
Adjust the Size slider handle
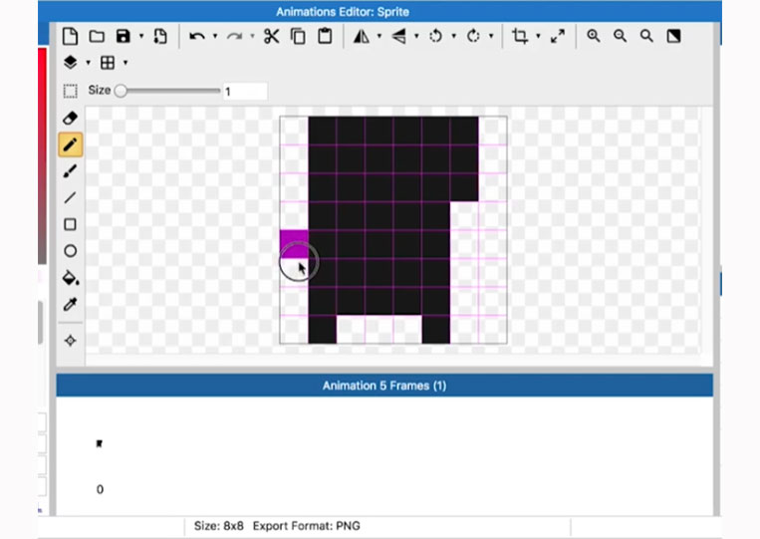tap(121, 91)
